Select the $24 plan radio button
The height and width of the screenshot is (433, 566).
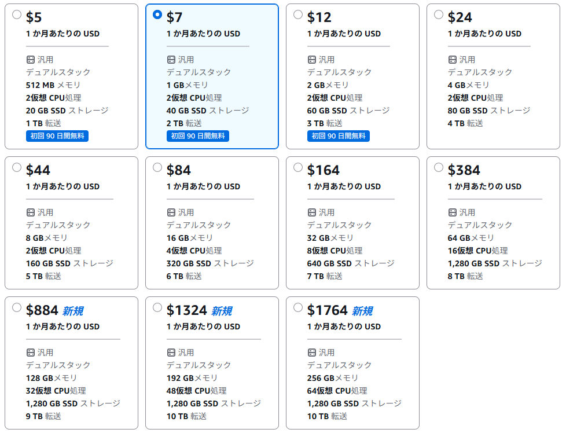point(439,15)
